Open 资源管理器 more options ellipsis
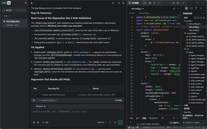Screen dimensions: 207x129 [203, 13]
